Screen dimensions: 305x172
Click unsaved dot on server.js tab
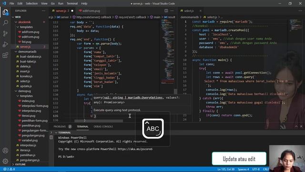pos(72,11)
